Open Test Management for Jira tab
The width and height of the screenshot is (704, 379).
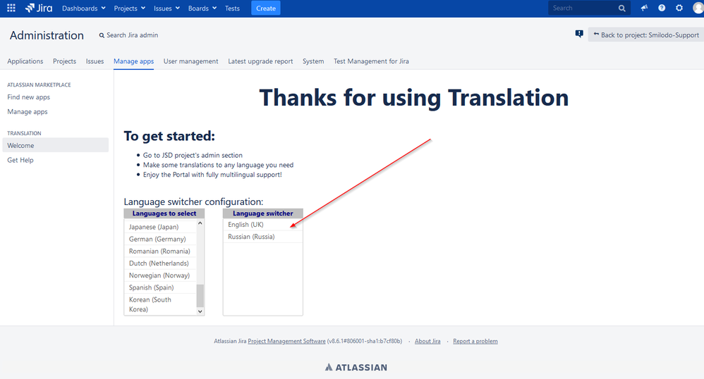371,61
